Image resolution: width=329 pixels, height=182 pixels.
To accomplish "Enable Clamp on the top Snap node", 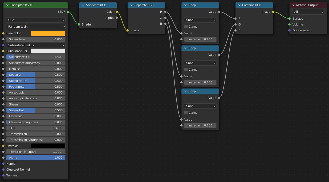I will pyautogui.click(x=186, y=27).
